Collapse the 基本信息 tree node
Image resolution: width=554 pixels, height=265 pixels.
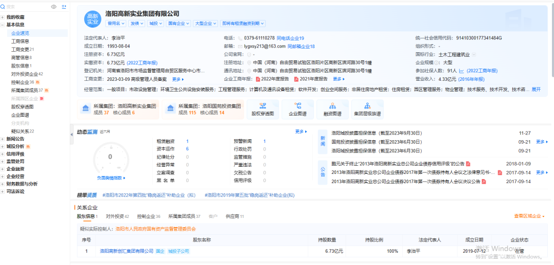3,25
